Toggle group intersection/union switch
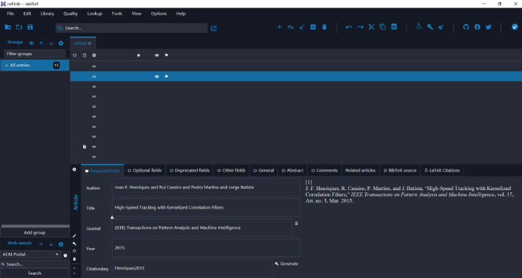Image resolution: width=522 pixels, height=278 pixels. coord(31,43)
